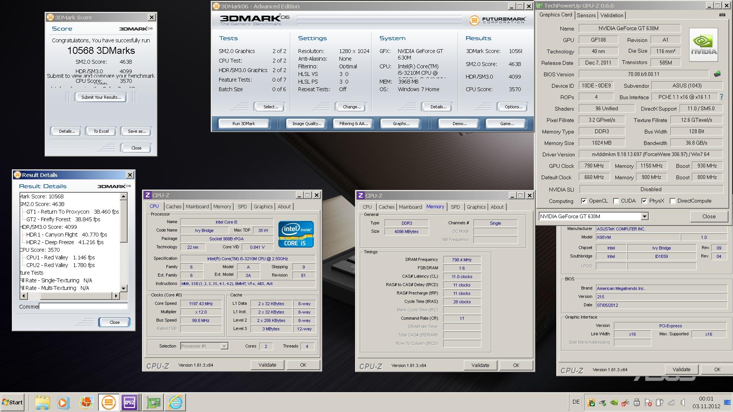
Task: Toggle the PhysX checkbox
Action: pyautogui.click(x=644, y=201)
